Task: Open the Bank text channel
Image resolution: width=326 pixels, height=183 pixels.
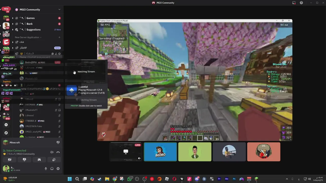Action: 38,24
